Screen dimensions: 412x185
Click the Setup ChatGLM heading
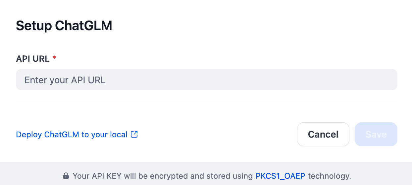(64, 26)
